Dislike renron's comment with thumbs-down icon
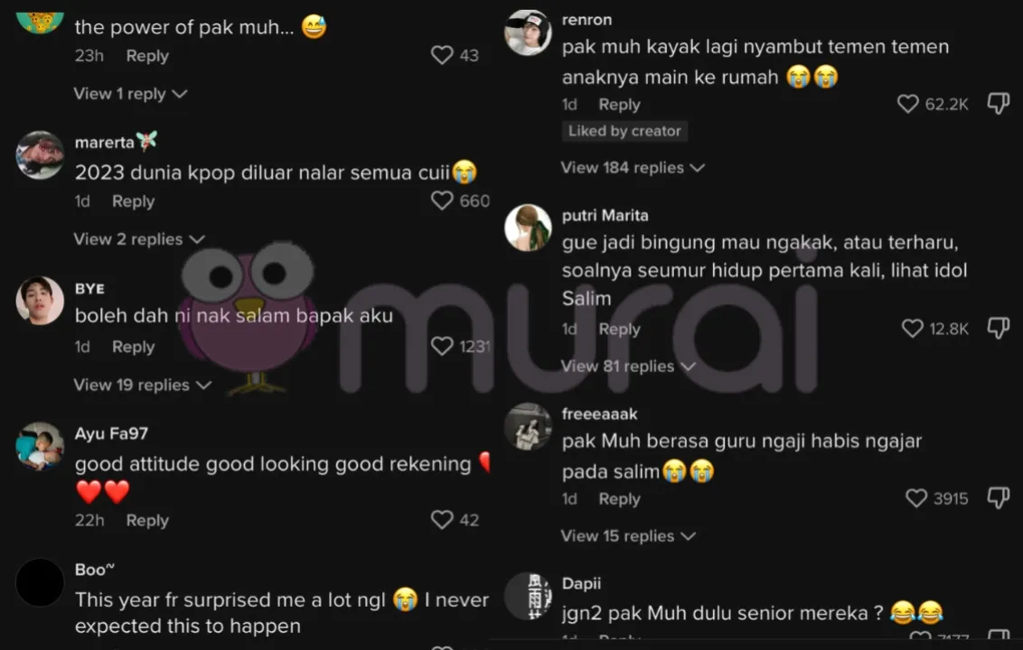This screenshot has width=1023, height=650. 999,103
